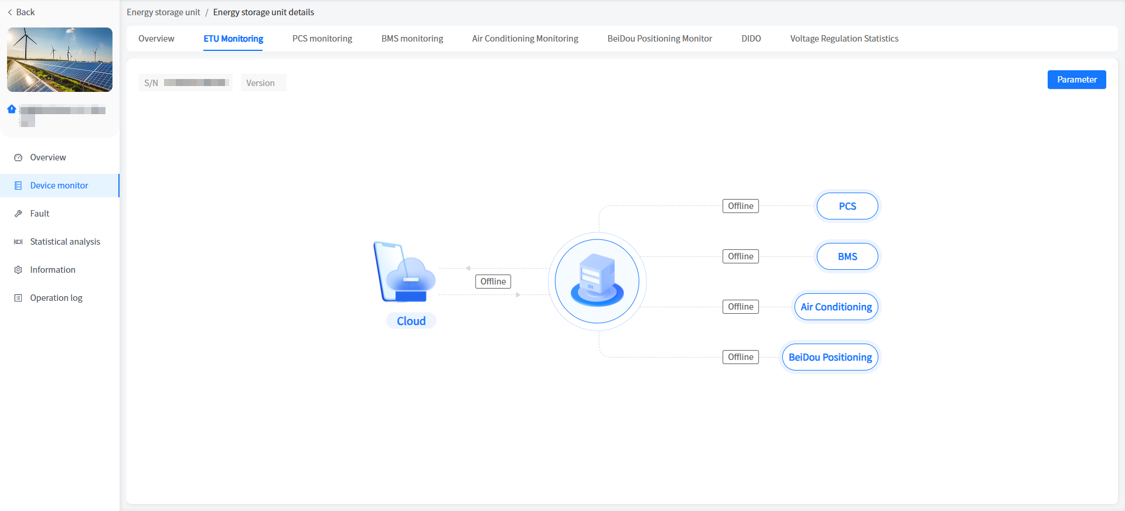Click the solar farm station thumbnail
Viewport: 1125px width, 511px height.
(x=60, y=60)
